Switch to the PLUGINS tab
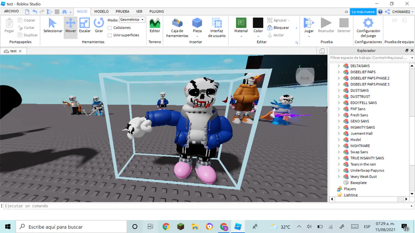 click(x=156, y=12)
